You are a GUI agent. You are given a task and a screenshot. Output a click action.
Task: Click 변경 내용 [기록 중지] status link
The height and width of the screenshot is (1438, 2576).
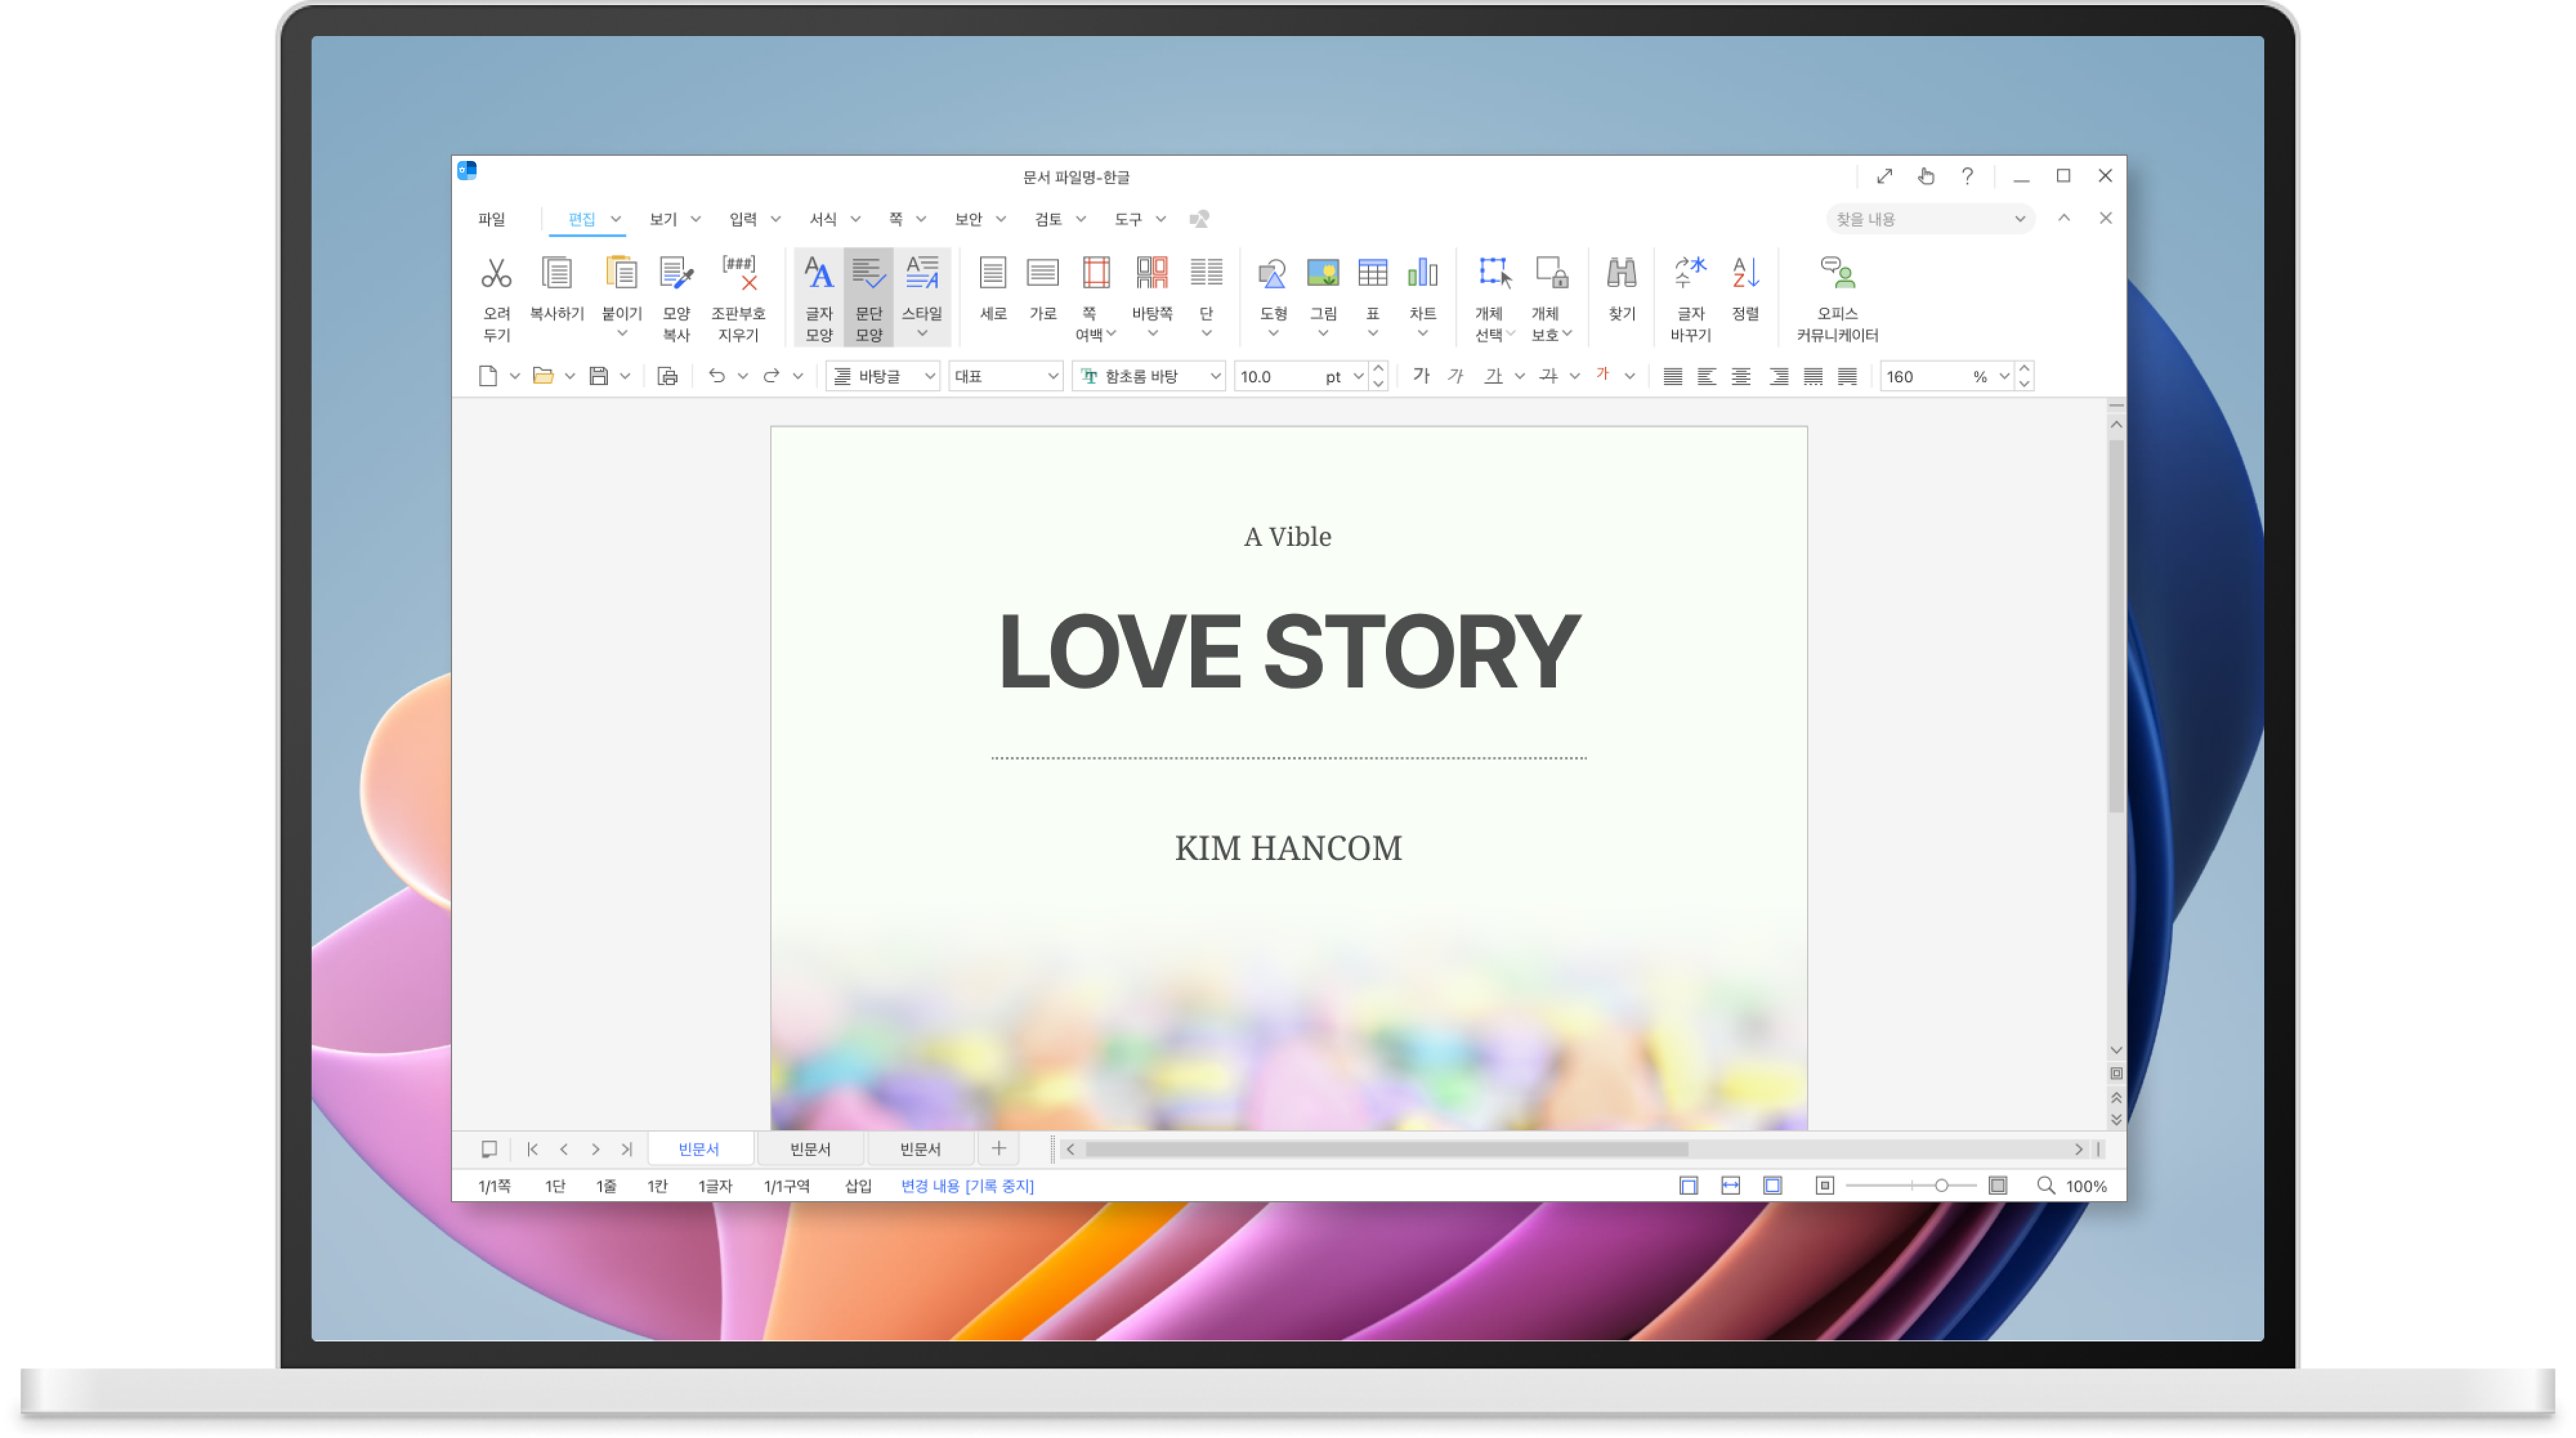967,1186
